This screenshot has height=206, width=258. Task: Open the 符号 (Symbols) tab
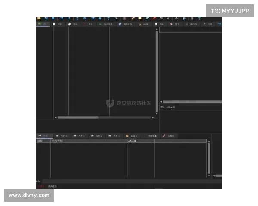click(x=175, y=24)
